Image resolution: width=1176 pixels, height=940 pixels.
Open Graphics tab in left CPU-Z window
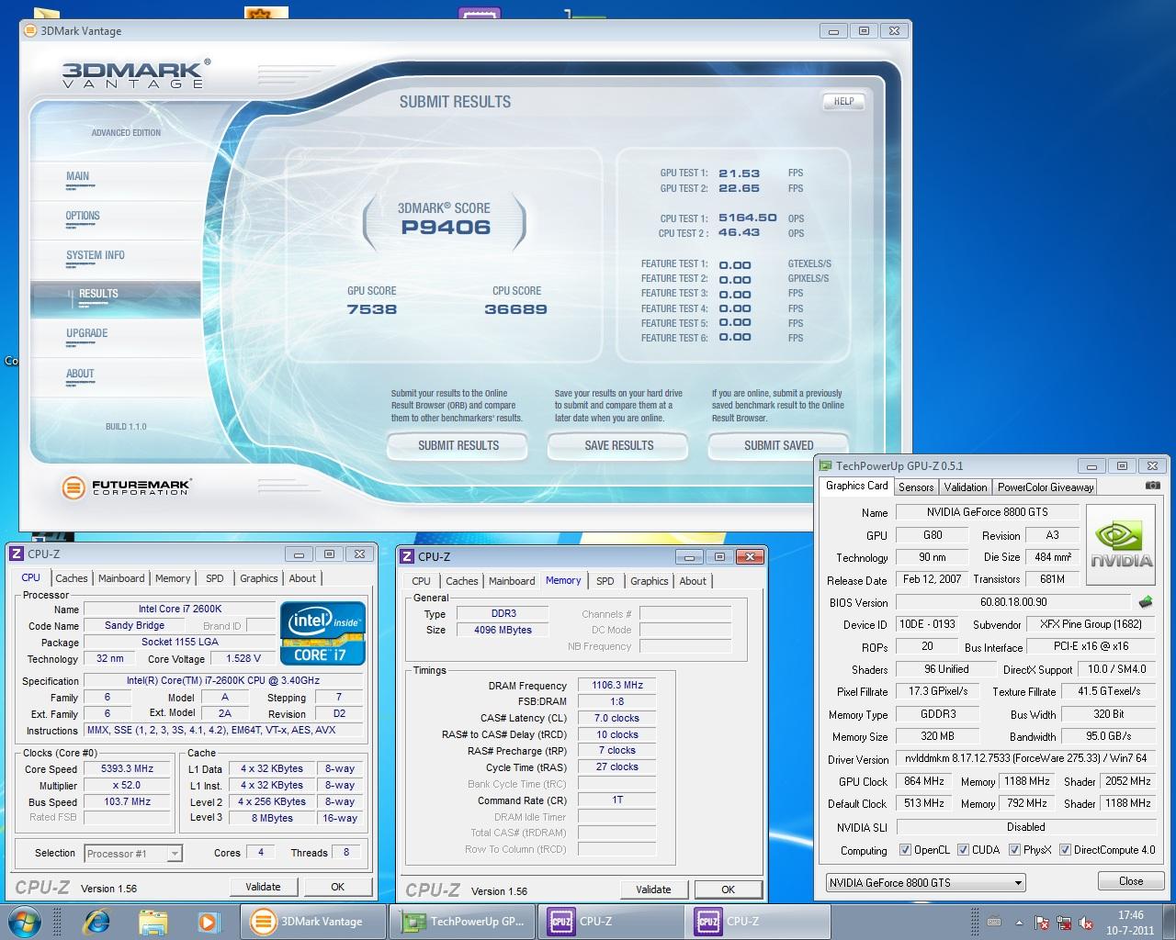click(259, 578)
